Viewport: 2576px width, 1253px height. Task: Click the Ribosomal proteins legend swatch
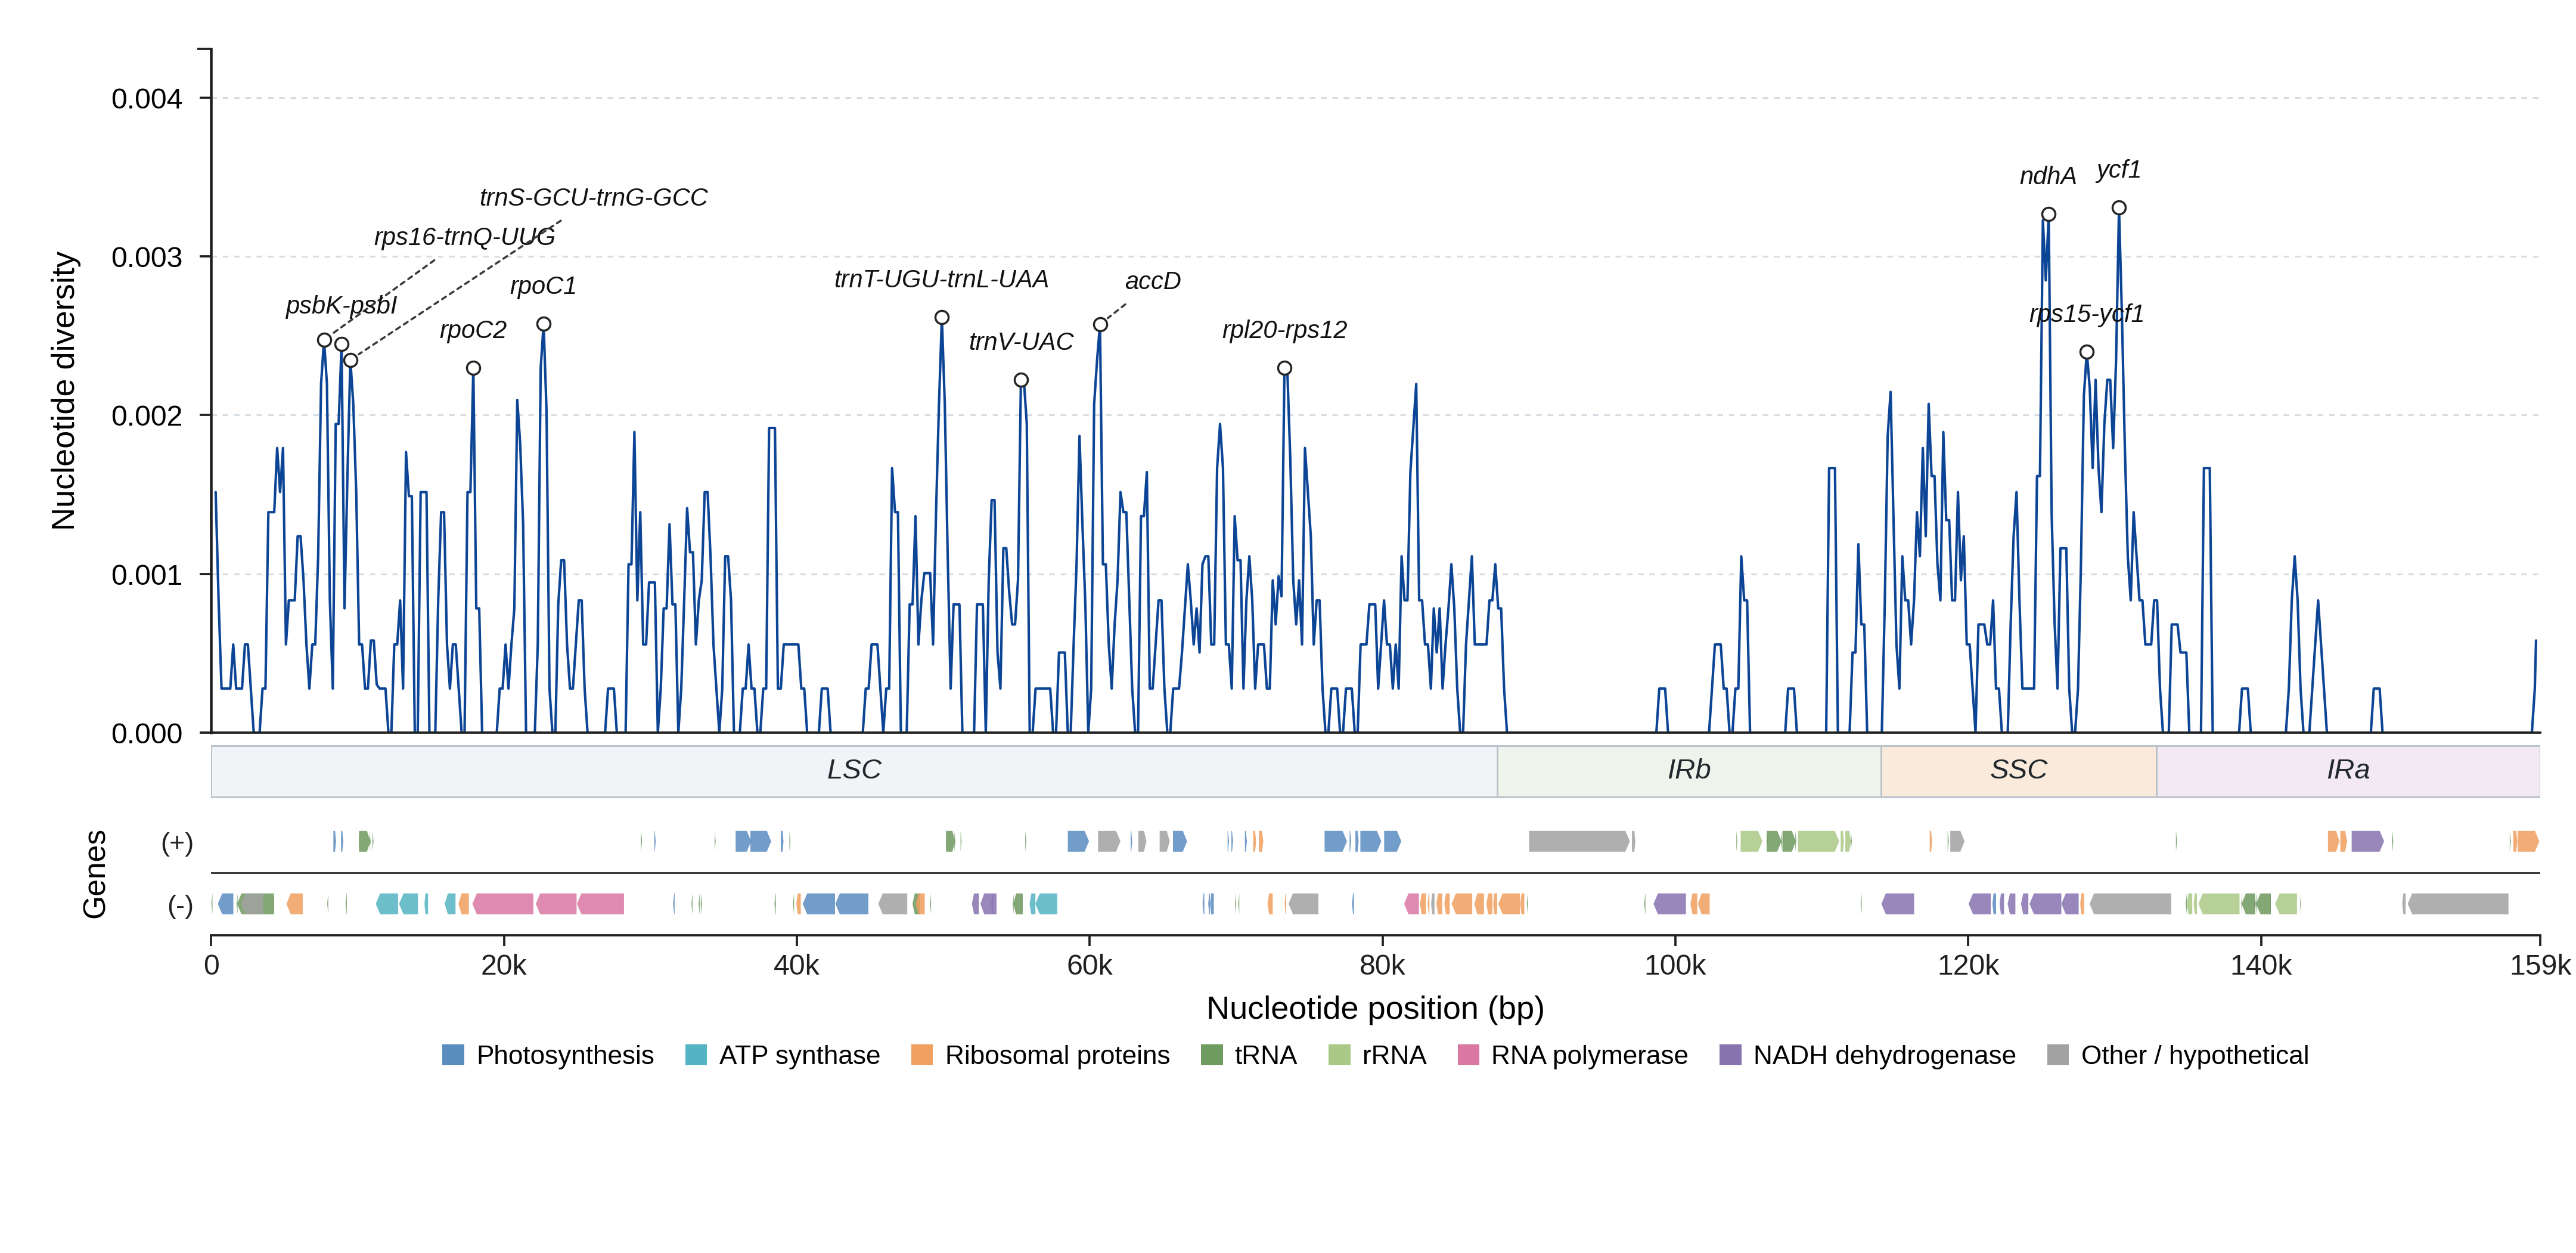pos(922,1055)
